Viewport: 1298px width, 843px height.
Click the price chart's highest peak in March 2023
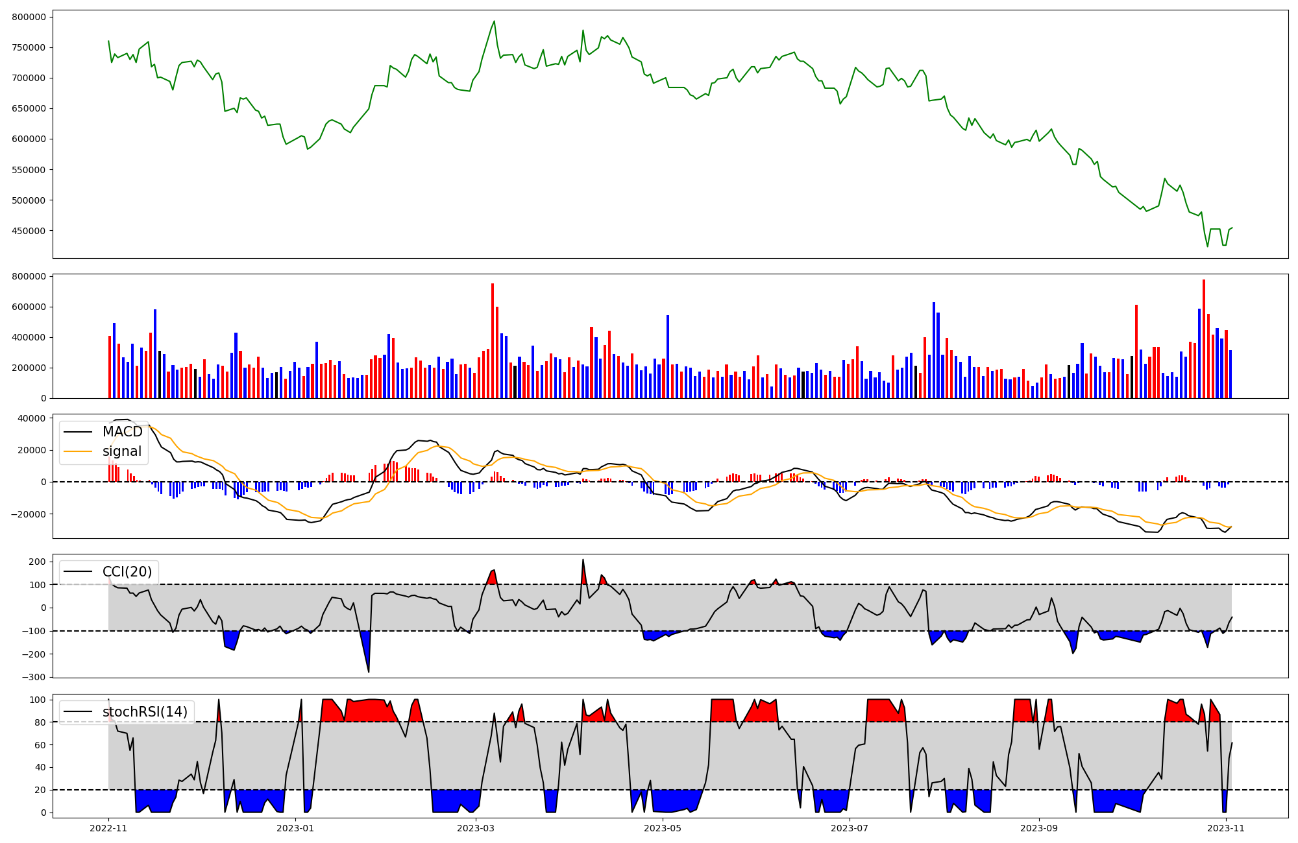495,21
